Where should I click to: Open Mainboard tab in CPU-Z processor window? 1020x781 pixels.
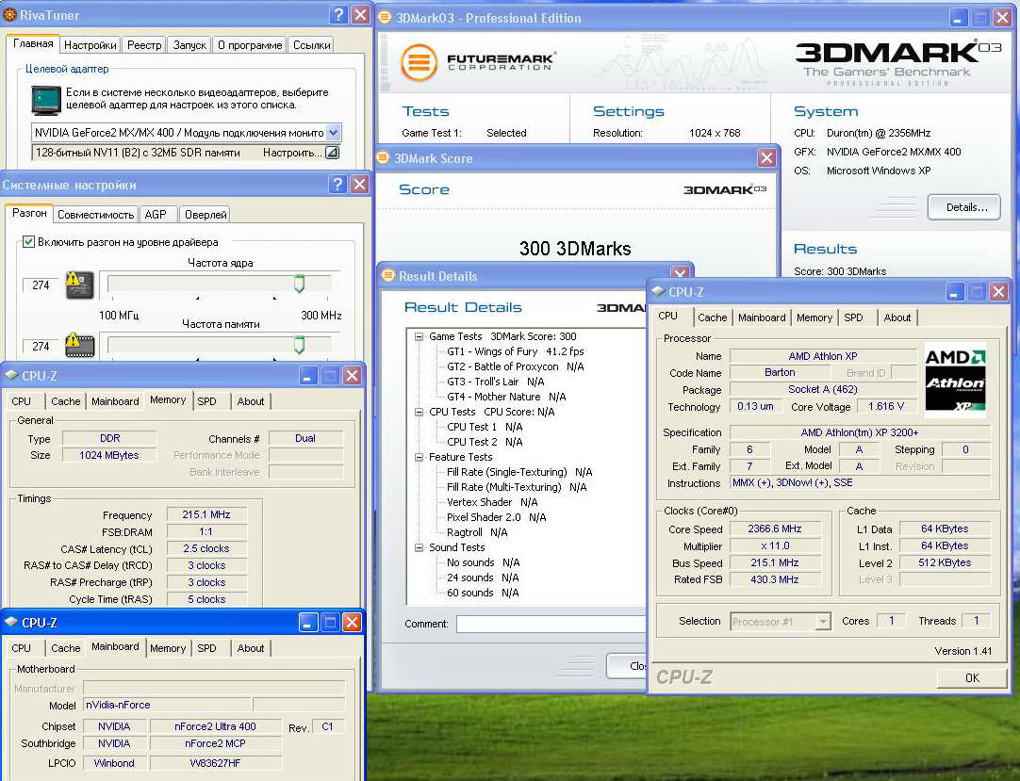762,317
